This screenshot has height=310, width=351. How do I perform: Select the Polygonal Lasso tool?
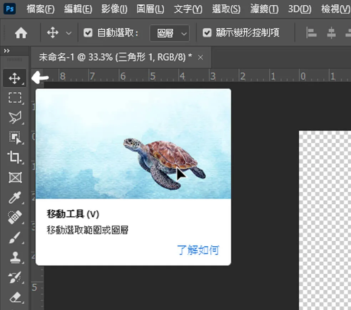(x=15, y=117)
